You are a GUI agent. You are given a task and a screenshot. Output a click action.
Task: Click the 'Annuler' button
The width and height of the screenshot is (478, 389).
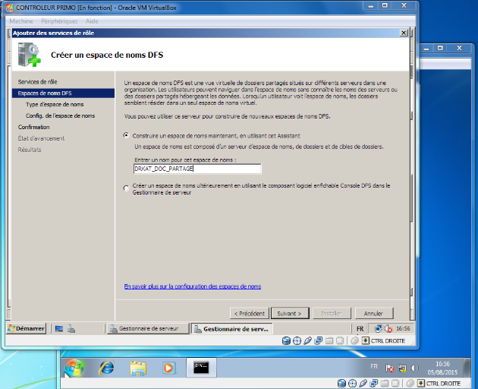pyautogui.click(x=374, y=313)
